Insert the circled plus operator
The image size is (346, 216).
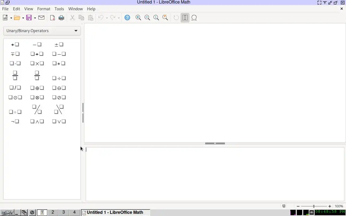click(x=37, y=88)
